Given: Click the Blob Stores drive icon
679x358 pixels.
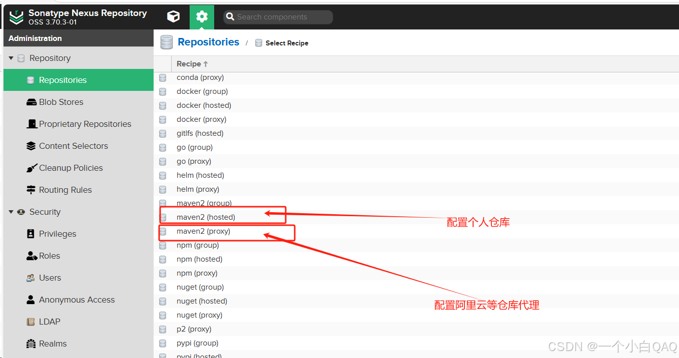Looking at the screenshot, I should (31, 102).
